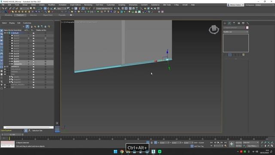Click the Undo arrow in main toolbar
Image resolution: width=275 pixels, height=155 pixels.
(x=3, y=9)
